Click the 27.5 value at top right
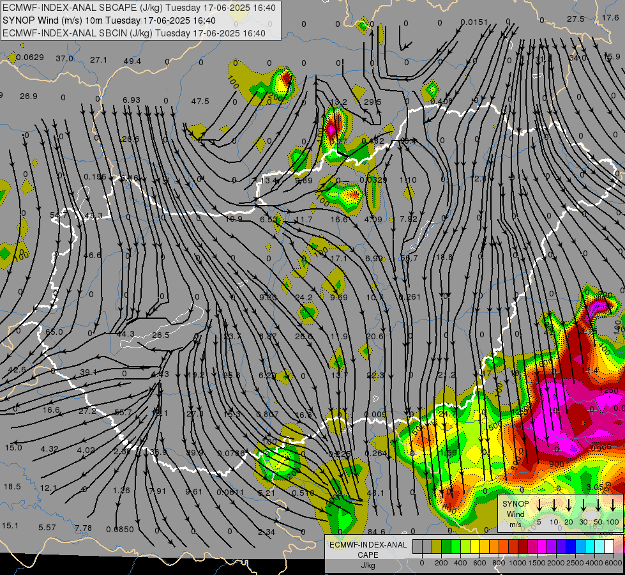 pyautogui.click(x=576, y=19)
